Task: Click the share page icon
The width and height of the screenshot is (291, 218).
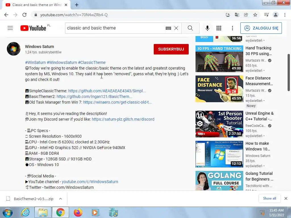Action: pyautogui.click(x=246, y=15)
